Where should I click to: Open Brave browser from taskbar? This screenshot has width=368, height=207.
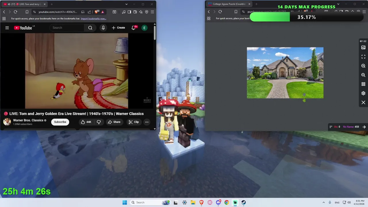[202, 202]
